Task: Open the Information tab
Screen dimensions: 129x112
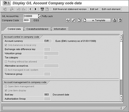Action: coord(60,29)
